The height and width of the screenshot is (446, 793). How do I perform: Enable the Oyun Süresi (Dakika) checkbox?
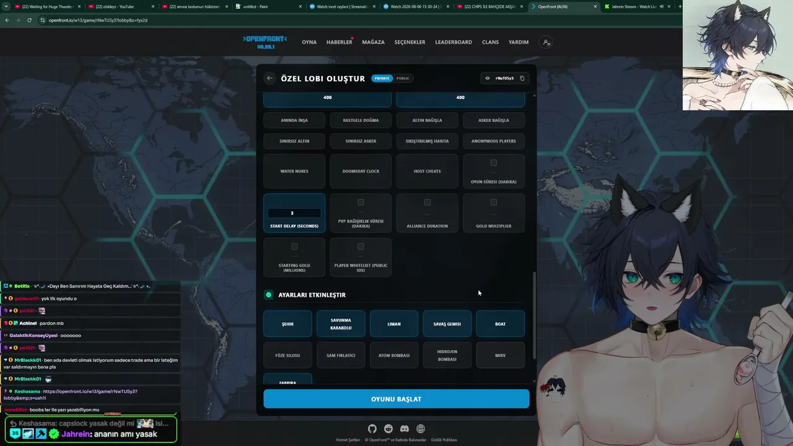pos(494,163)
